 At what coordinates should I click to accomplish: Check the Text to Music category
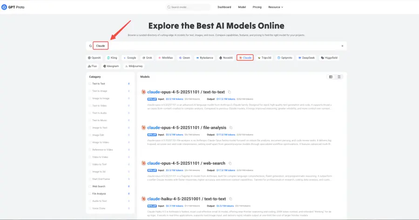click(90, 120)
